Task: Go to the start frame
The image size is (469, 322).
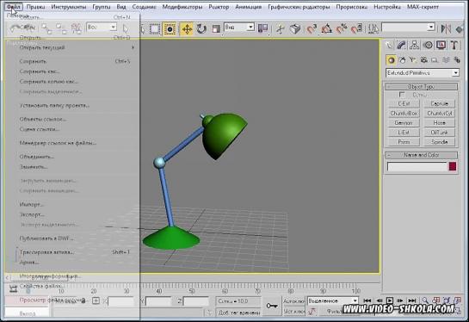Action: [367, 300]
